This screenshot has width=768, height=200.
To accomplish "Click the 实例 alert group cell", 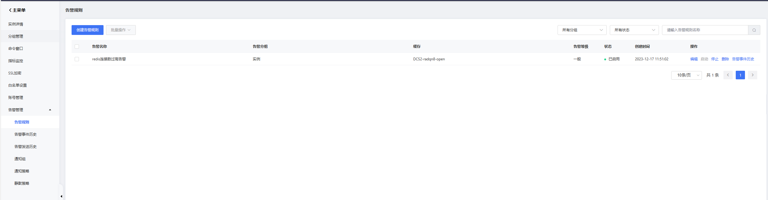I will point(256,59).
